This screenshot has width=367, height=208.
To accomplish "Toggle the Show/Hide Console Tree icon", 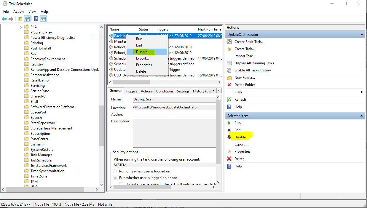I will (27, 19).
